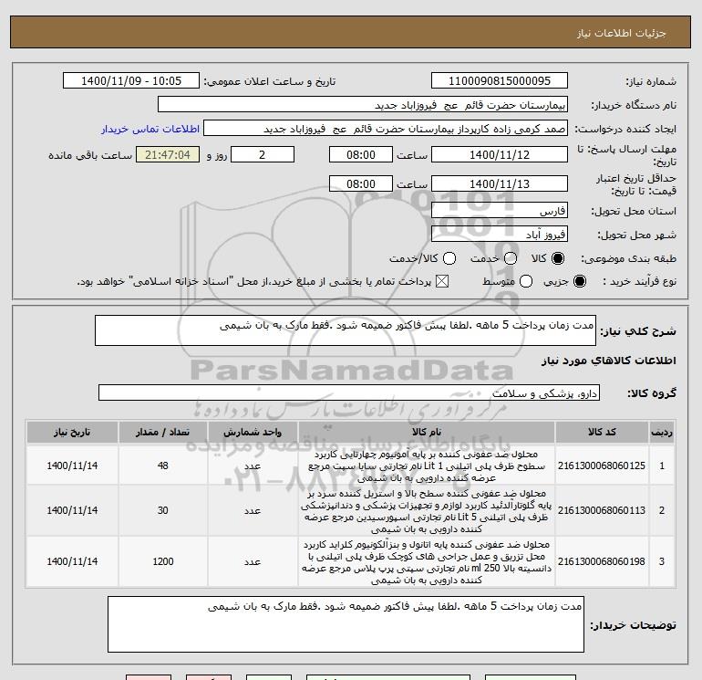Select the خدمت radio button

pyautogui.click(x=511, y=258)
